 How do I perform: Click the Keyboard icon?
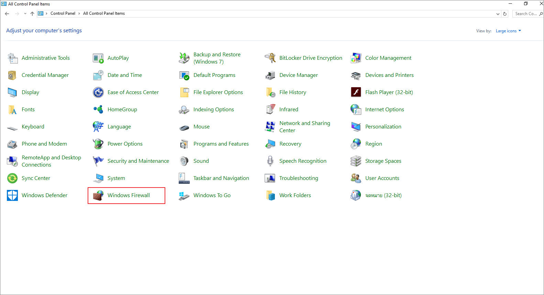pos(12,128)
